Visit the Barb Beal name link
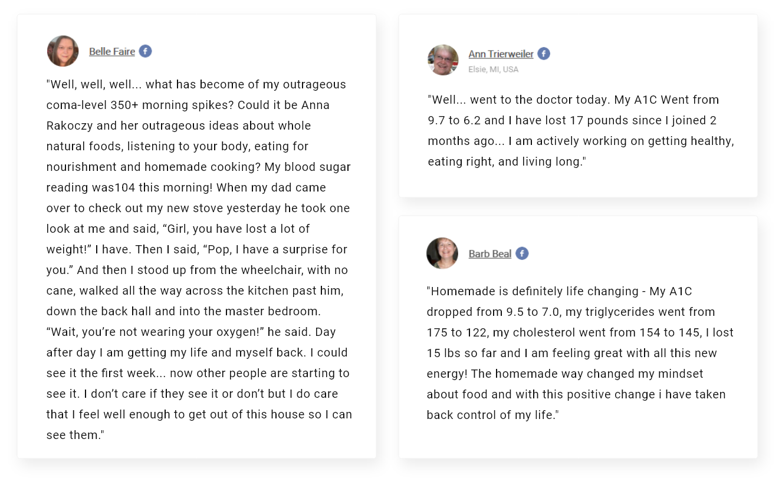The width and height of the screenshot is (782, 485). pyautogui.click(x=489, y=253)
